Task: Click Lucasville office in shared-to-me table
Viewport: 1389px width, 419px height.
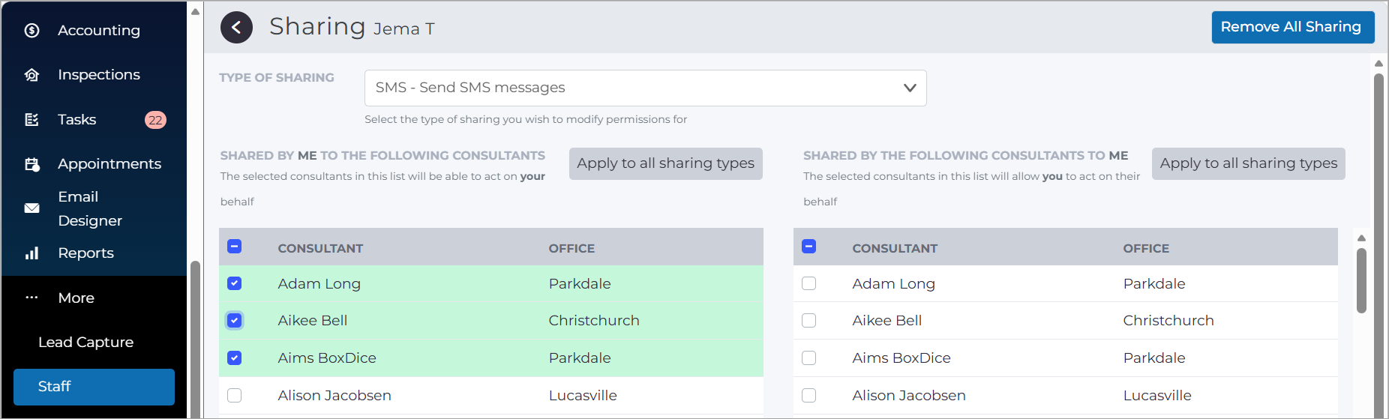Action: 1157,396
